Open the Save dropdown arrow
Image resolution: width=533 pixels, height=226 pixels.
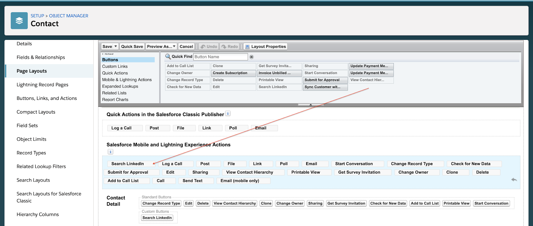tap(116, 46)
